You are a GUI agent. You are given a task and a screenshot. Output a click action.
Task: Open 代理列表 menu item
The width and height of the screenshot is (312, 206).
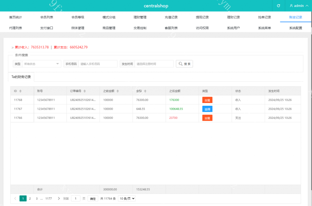pos(16,28)
